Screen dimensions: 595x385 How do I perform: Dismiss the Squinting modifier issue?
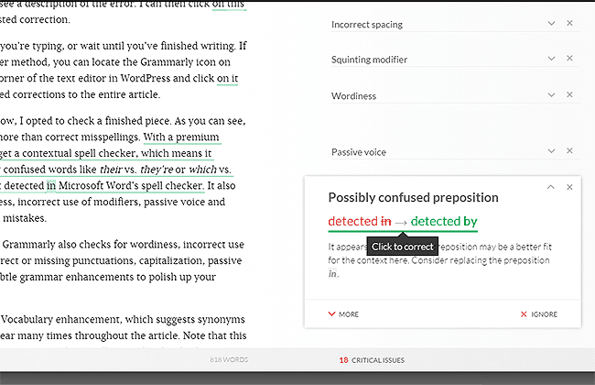coord(569,58)
